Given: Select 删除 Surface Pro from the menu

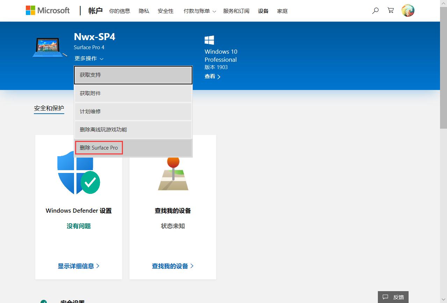Looking at the screenshot, I should (x=99, y=147).
